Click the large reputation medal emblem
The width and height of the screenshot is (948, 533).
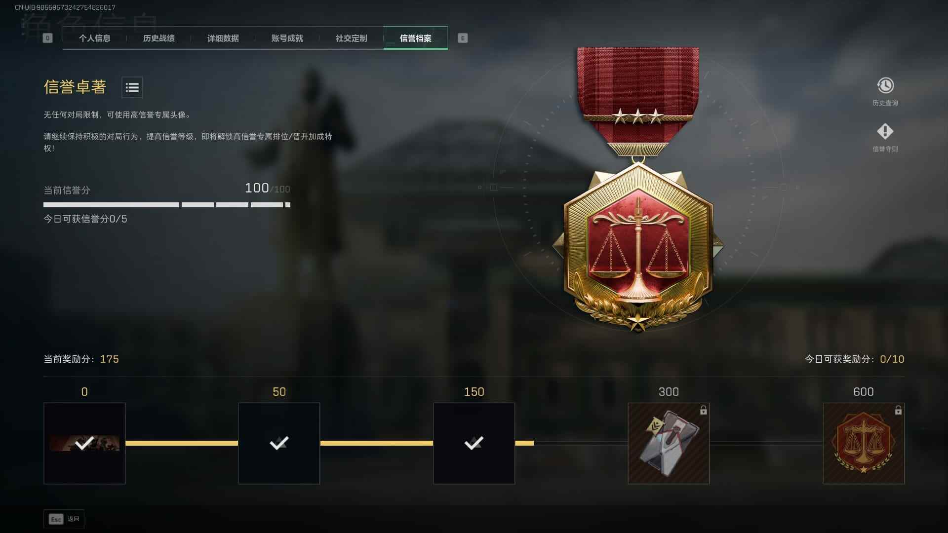(x=638, y=190)
